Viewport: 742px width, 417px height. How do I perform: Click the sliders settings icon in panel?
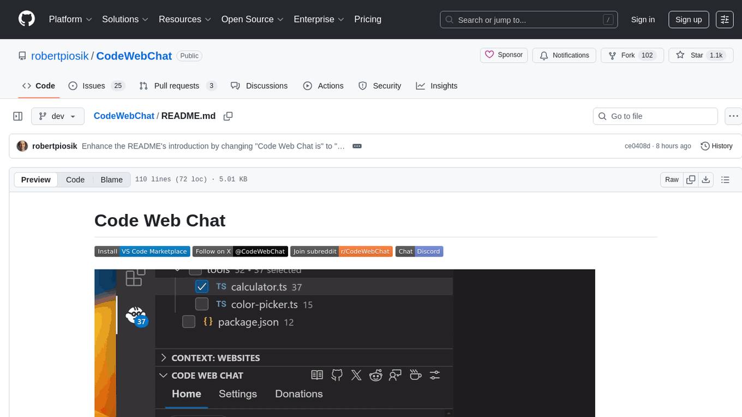point(434,375)
